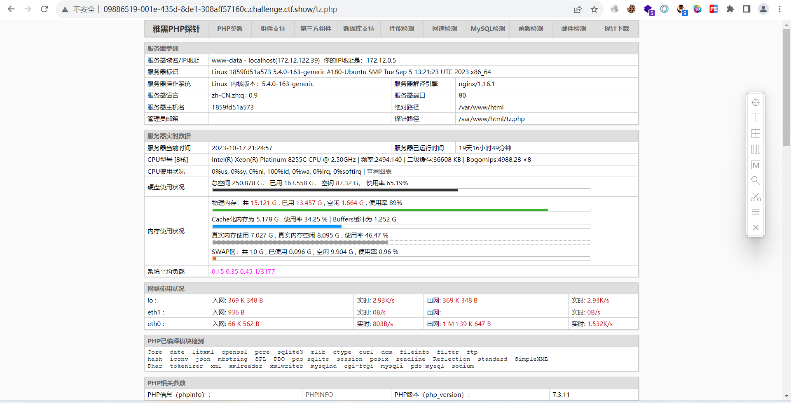The image size is (791, 403).
Task: Toggle the browser side panel icon
Action: point(747,9)
